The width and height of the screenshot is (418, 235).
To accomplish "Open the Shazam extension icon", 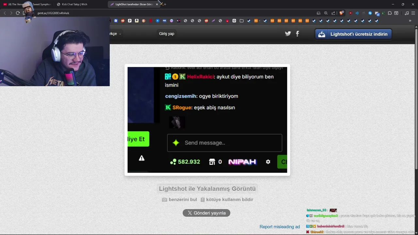I will [370, 13].
